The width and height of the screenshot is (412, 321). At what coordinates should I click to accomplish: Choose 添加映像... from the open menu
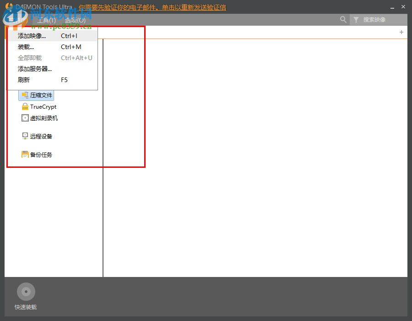52,36
